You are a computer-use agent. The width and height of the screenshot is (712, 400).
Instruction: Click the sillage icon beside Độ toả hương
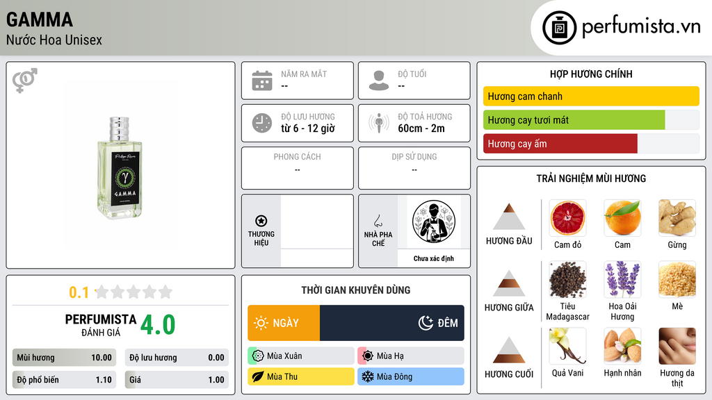(x=379, y=123)
